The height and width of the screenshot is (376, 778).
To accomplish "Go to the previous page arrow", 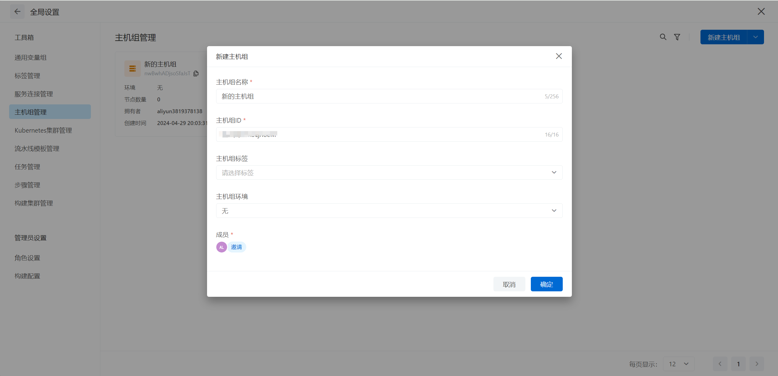I will pyautogui.click(x=720, y=364).
